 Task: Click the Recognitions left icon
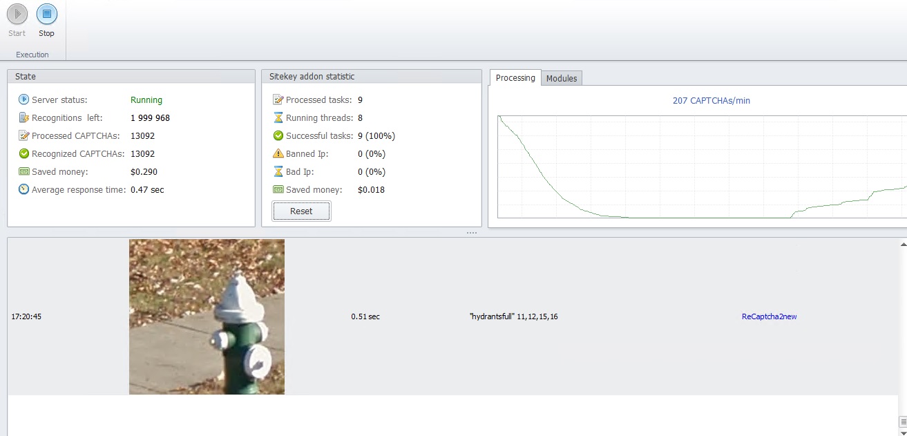pos(23,117)
